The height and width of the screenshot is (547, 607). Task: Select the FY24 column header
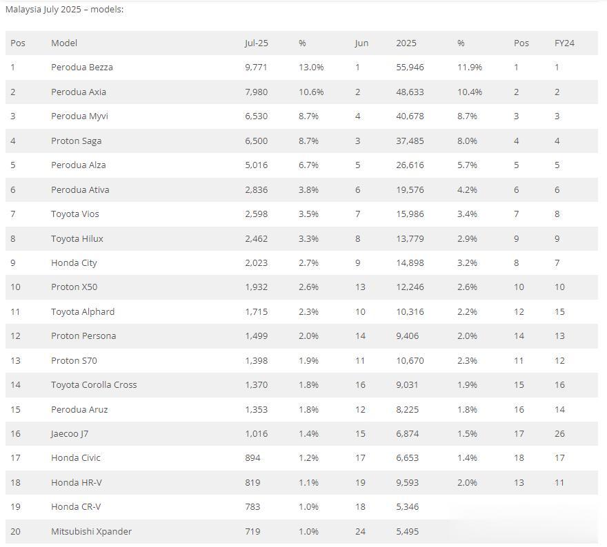pos(564,43)
